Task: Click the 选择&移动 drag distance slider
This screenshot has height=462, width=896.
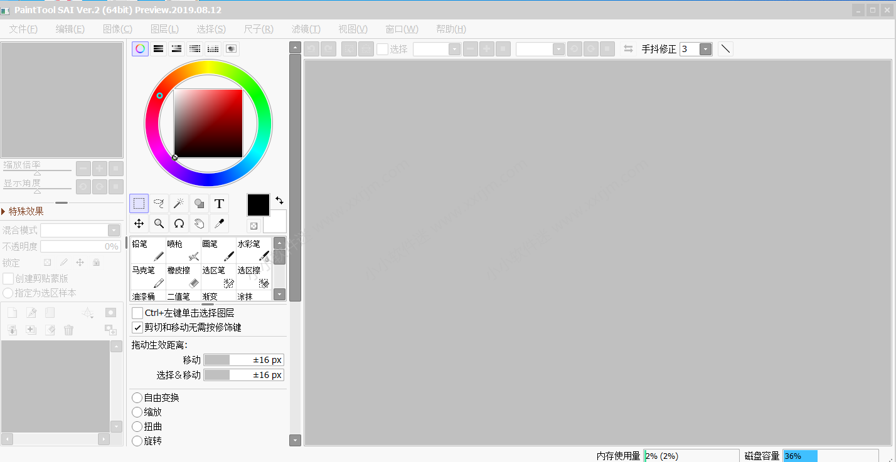Action: [x=243, y=375]
